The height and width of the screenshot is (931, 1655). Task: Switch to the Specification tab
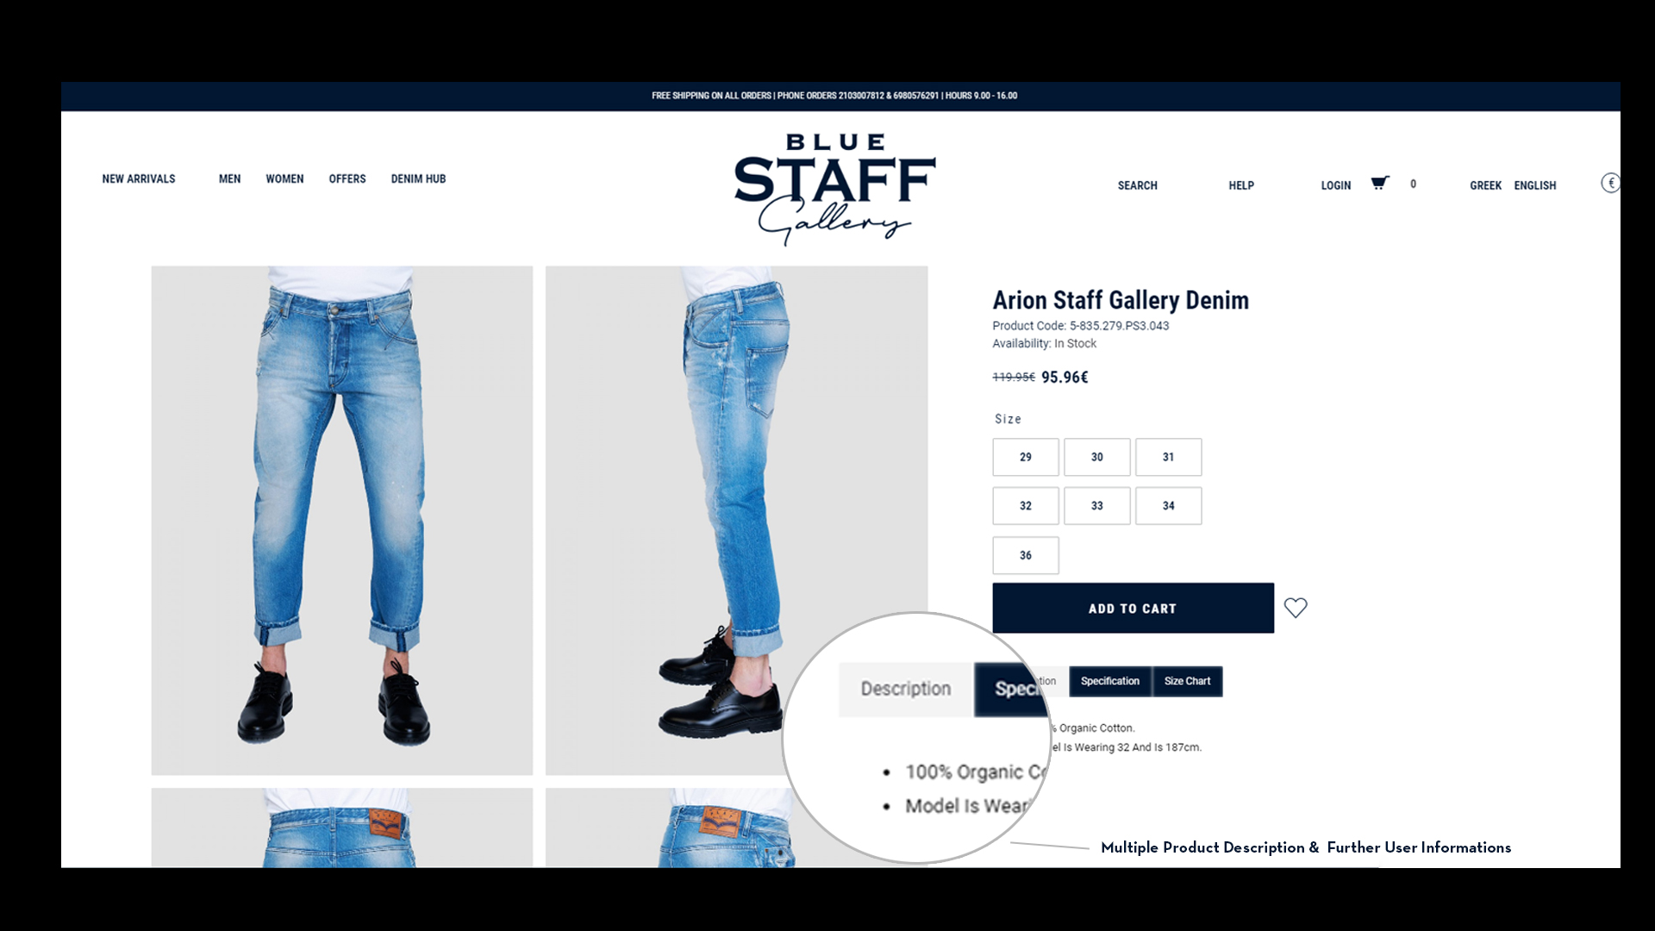tap(1110, 681)
